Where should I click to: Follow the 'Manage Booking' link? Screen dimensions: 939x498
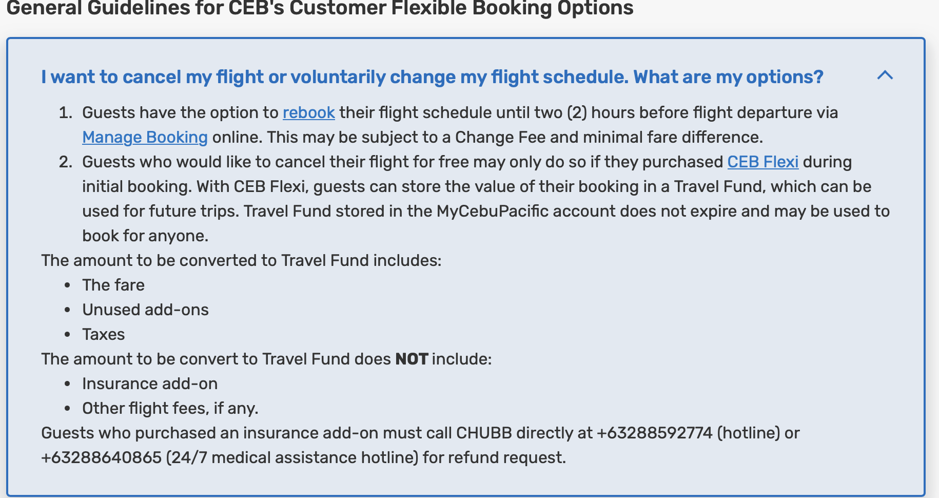click(x=145, y=137)
